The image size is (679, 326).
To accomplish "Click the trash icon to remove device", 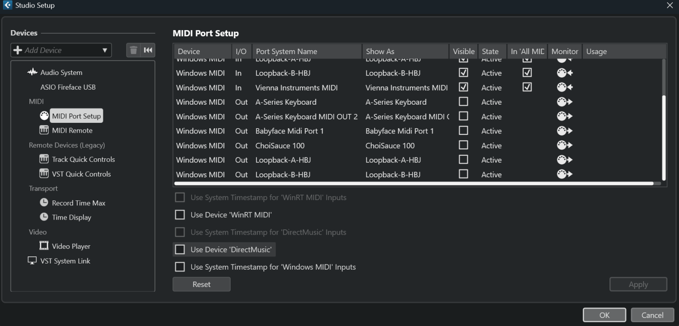I will pyautogui.click(x=133, y=50).
